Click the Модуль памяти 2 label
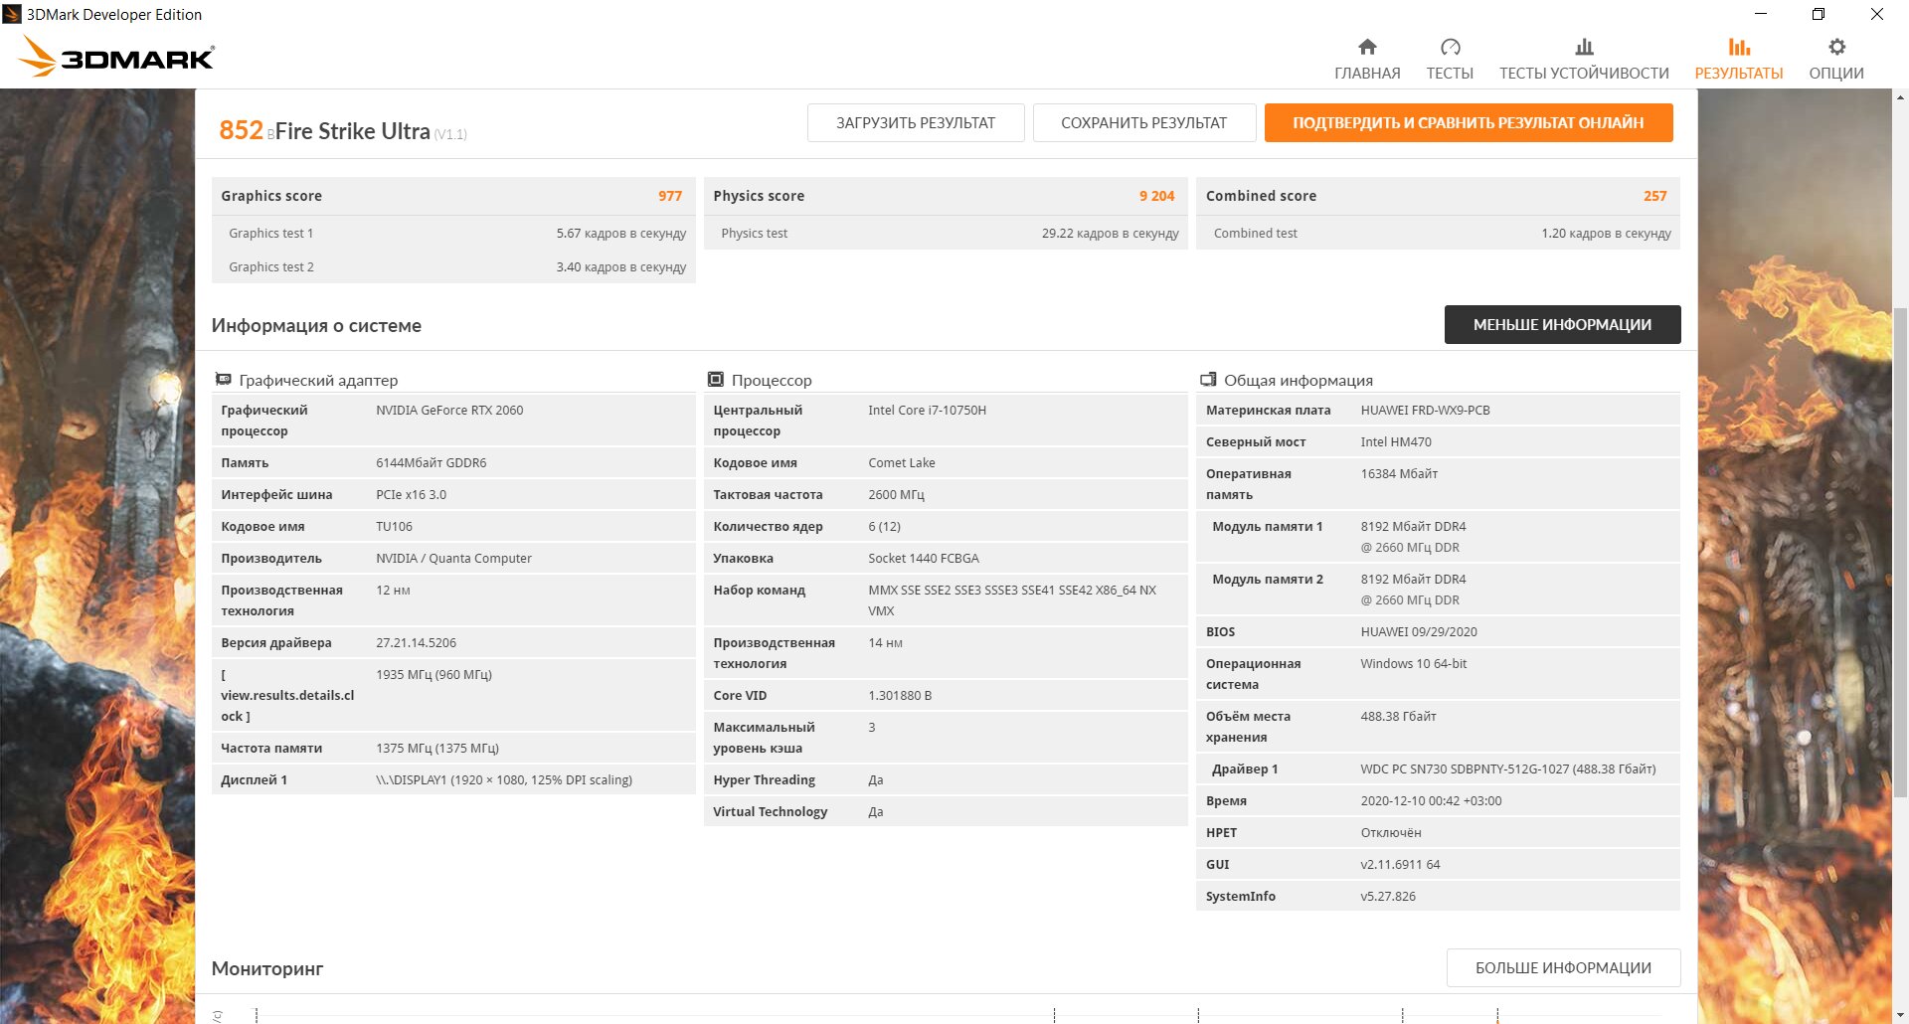 [1267, 579]
